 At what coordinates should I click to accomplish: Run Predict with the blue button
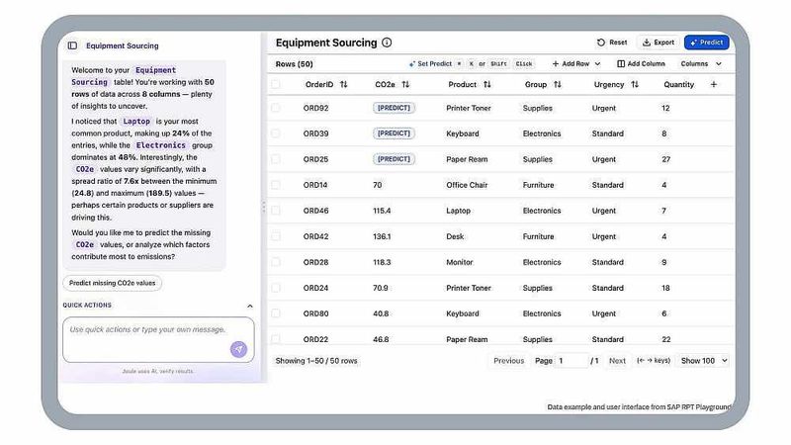click(706, 43)
